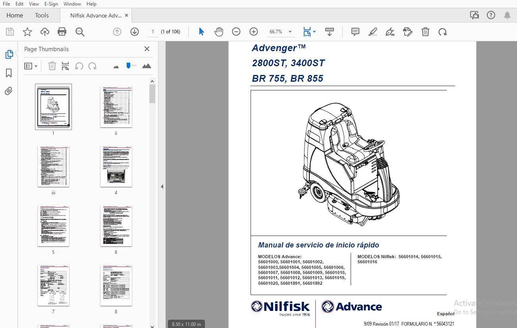Open the Help menu
This screenshot has height=328, width=517.
pyautogui.click(x=91, y=4)
